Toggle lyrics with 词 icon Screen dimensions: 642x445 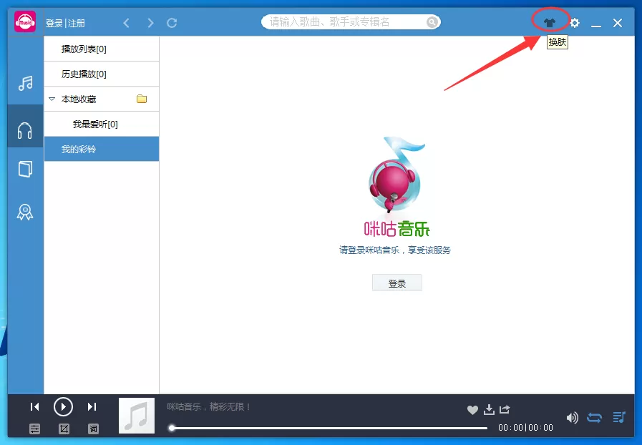tap(93, 429)
